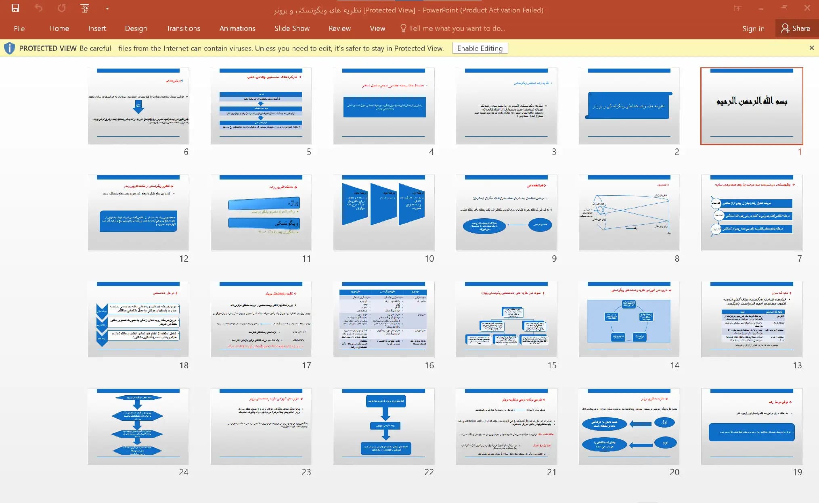Select slide 2 thumbnail

(629, 106)
